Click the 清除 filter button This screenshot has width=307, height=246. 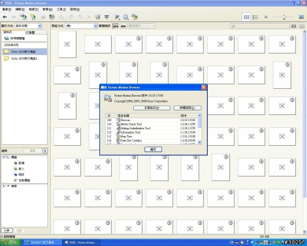tap(32, 151)
